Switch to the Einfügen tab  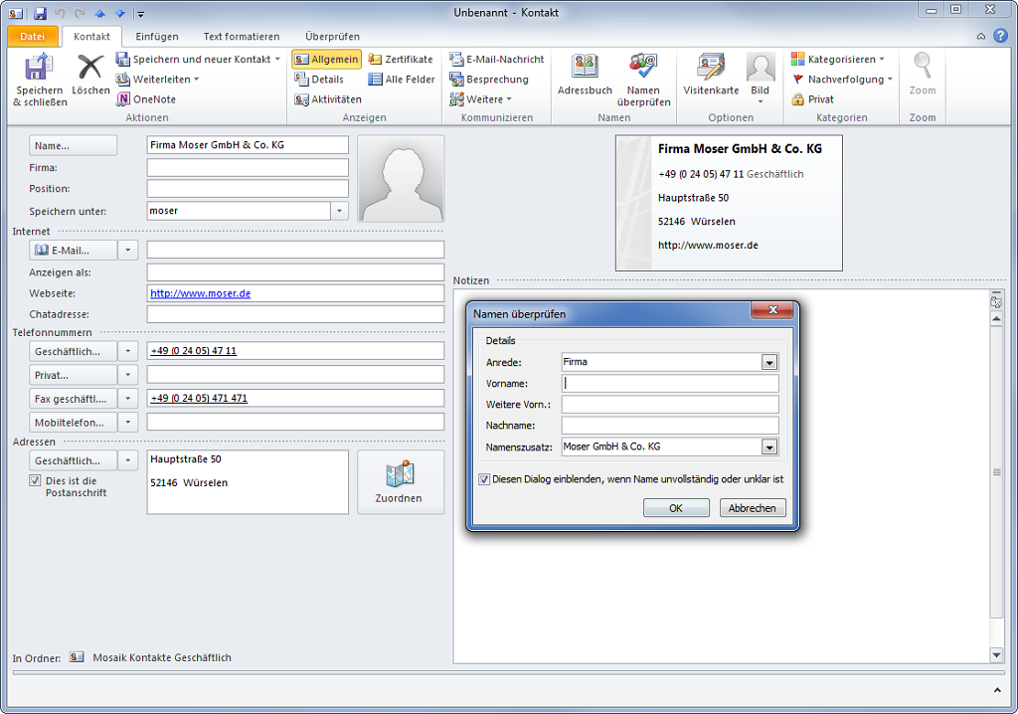pos(156,37)
